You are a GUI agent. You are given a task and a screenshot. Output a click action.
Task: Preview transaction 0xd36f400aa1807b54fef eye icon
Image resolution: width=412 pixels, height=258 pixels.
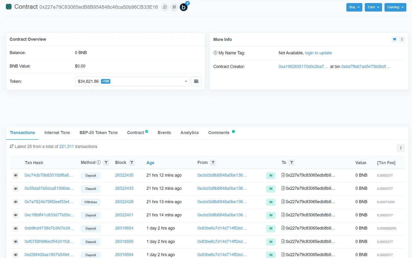point(15,255)
